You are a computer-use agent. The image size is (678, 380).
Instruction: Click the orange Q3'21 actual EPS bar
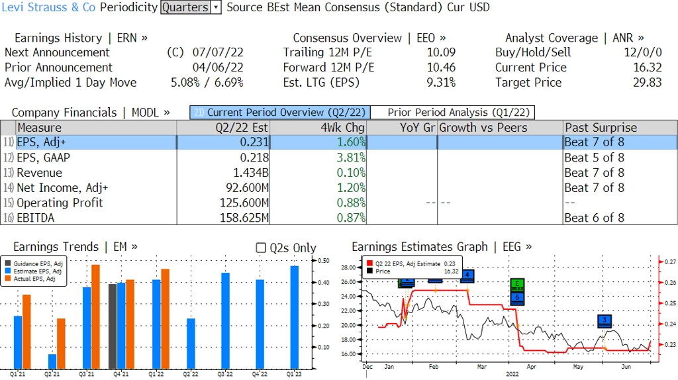tap(95, 316)
